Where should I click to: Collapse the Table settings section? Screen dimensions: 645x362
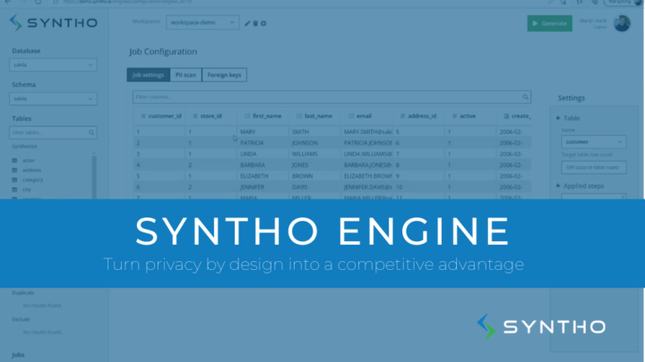[x=558, y=118]
